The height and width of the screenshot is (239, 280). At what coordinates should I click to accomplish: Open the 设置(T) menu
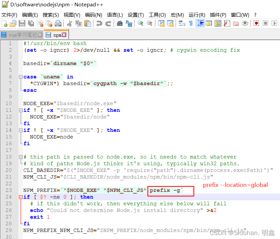[136, 15]
